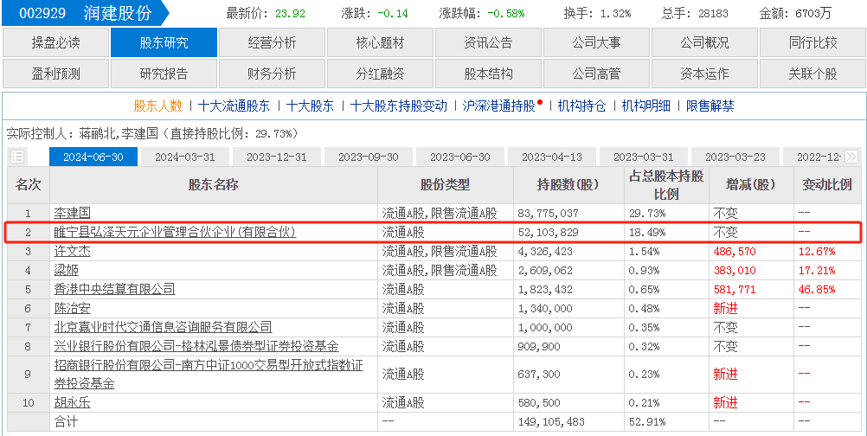Switch to the 经营分析 section
Image resolution: width=867 pixels, height=436 pixels.
272,42
